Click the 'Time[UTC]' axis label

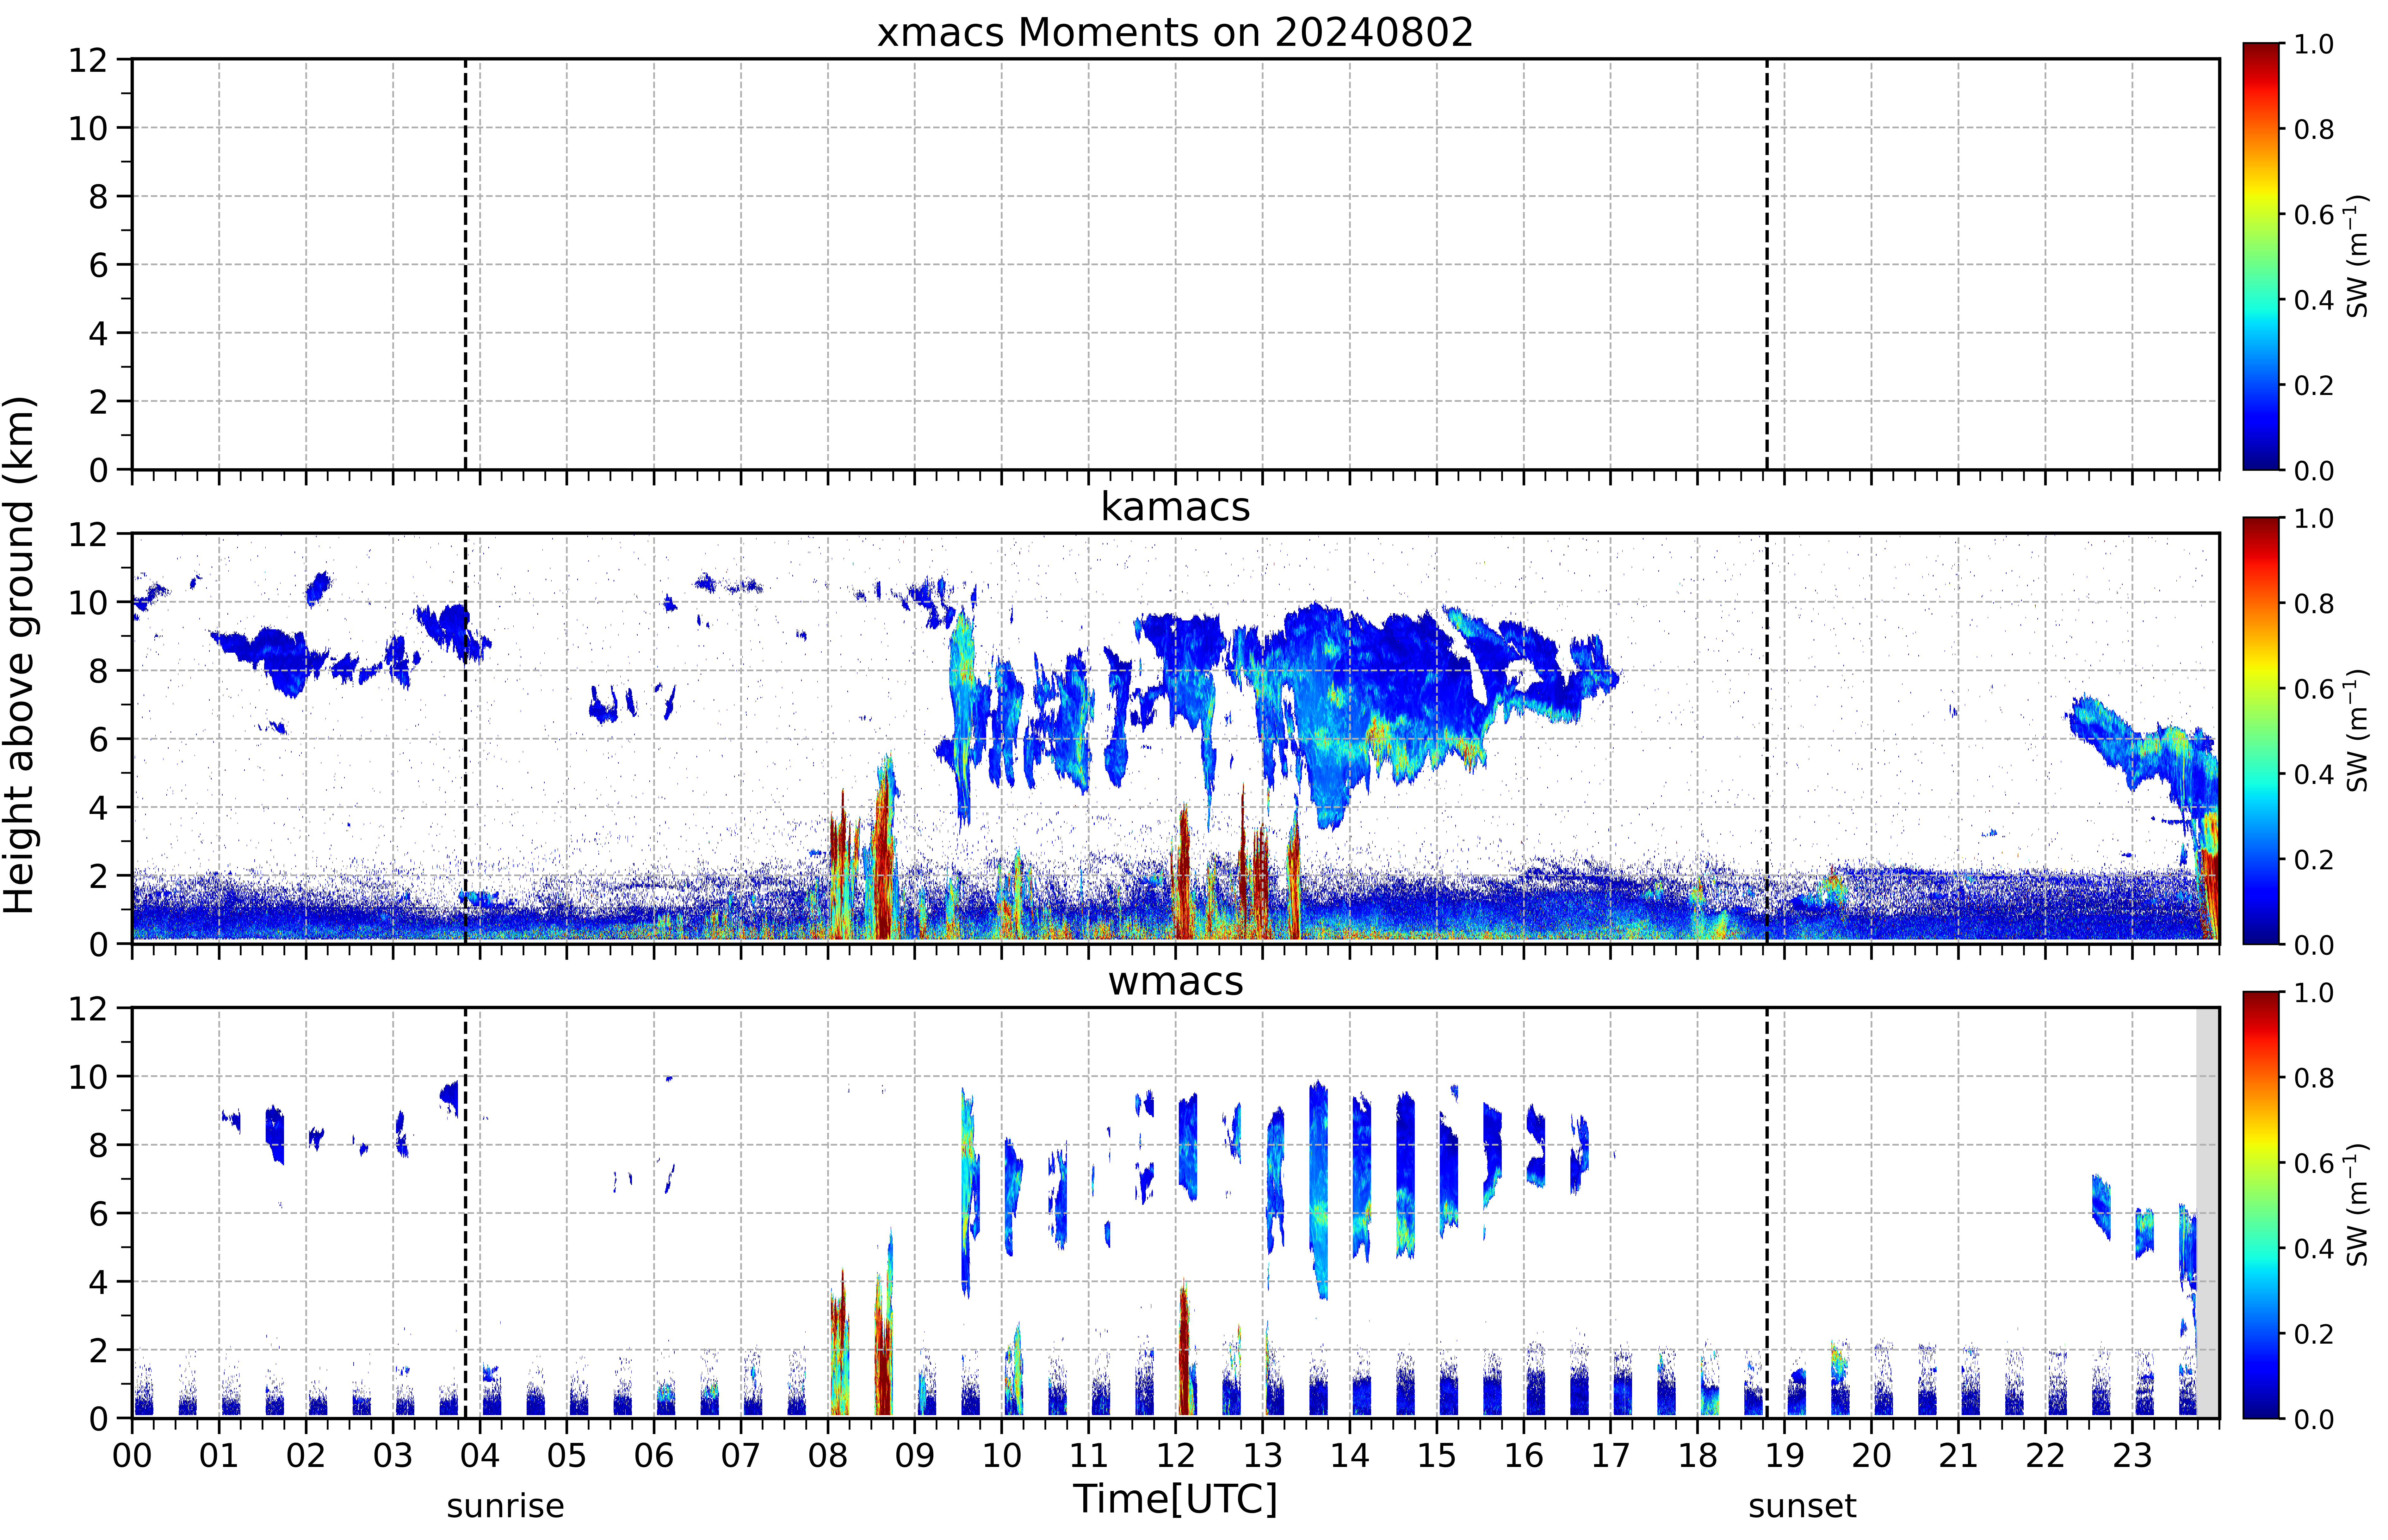pyautogui.click(x=1175, y=1499)
